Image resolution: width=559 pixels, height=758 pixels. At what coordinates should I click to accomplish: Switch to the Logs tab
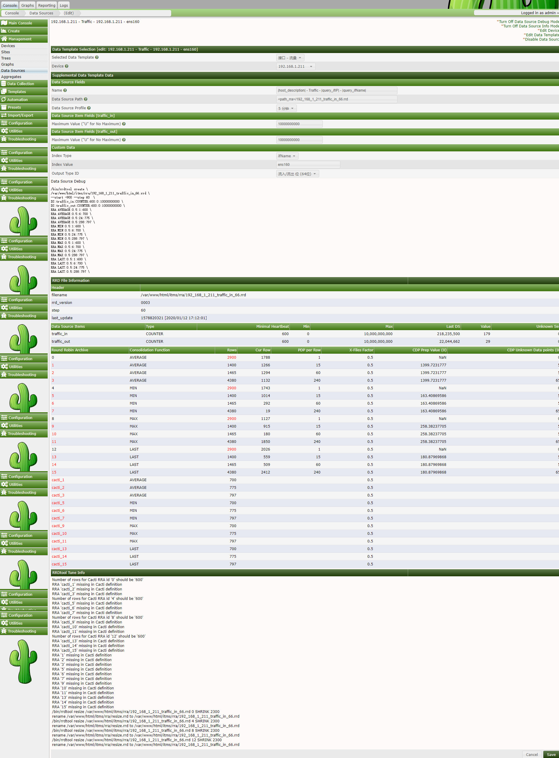click(64, 5)
